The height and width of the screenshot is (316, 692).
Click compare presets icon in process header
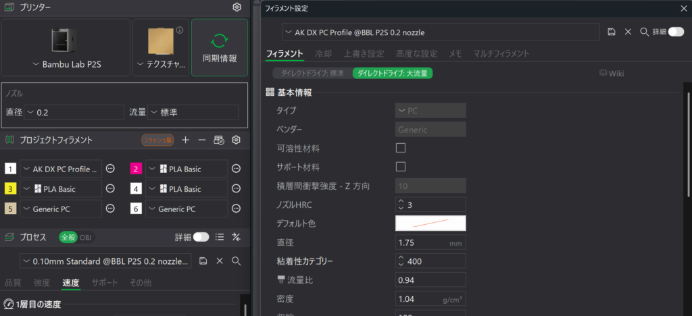pos(236,237)
